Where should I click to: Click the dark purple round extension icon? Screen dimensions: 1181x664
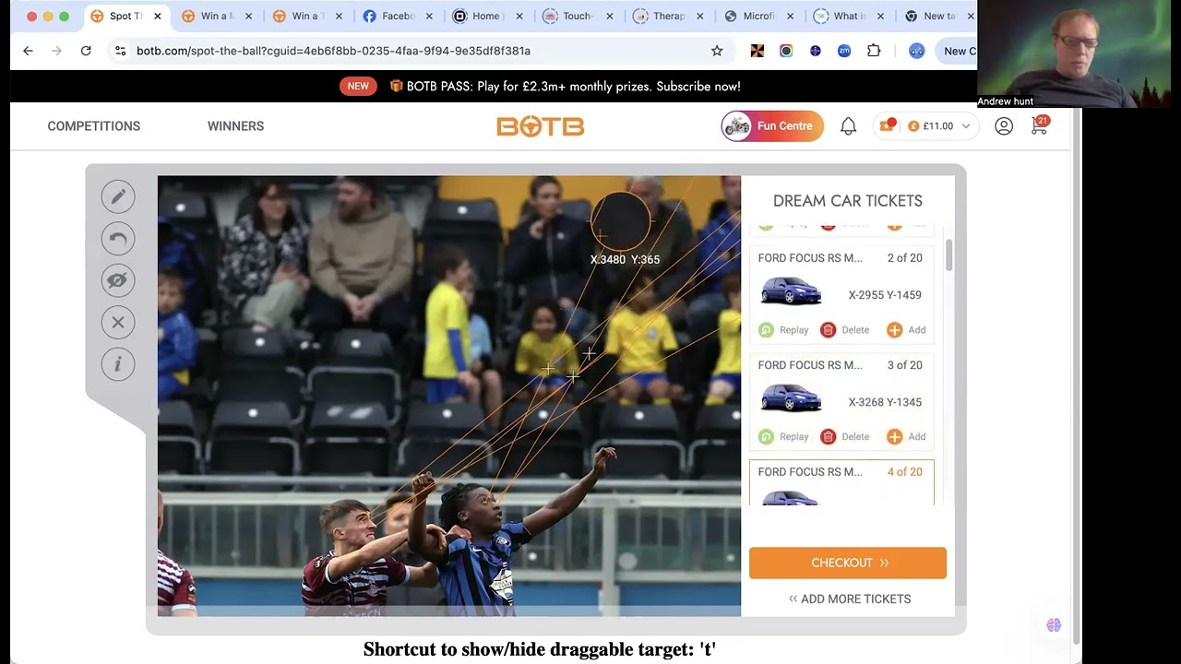pyautogui.click(x=816, y=51)
